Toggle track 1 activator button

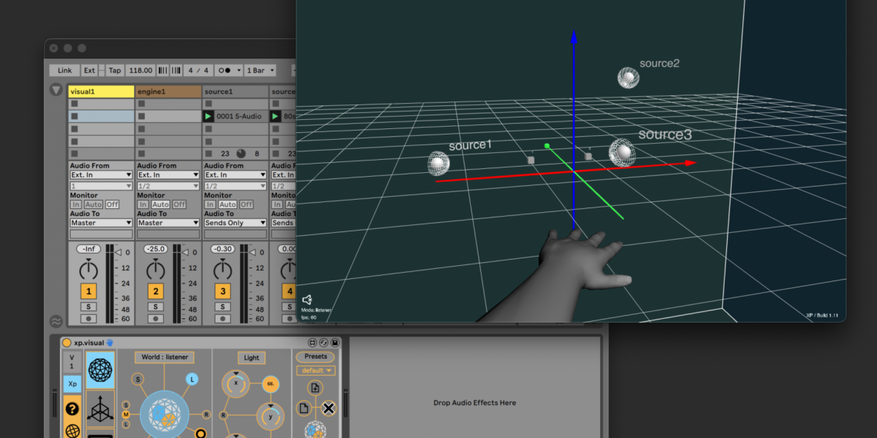coord(89,291)
